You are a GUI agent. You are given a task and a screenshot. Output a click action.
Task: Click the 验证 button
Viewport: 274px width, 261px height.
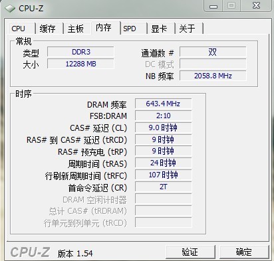pos(190,252)
